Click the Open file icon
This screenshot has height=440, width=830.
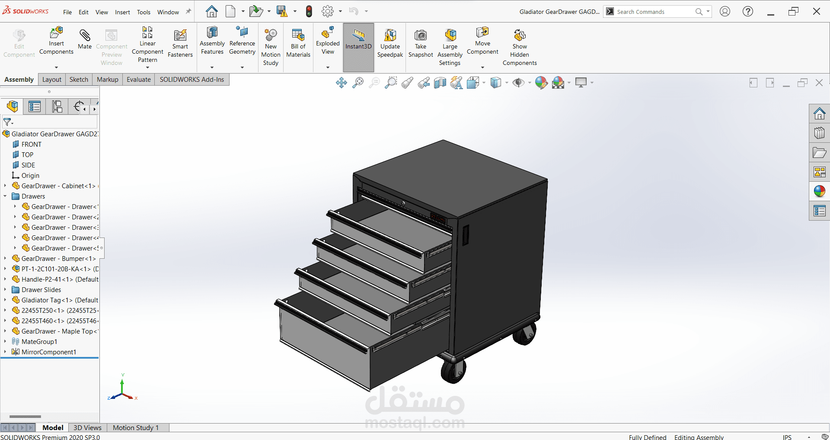click(x=256, y=11)
